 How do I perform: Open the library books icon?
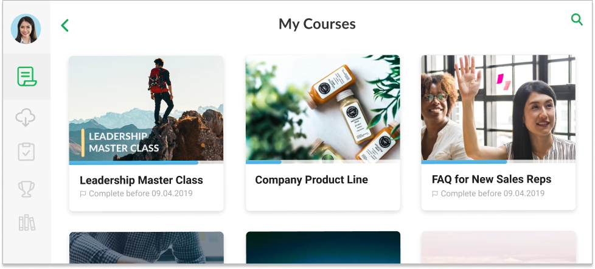[27, 223]
